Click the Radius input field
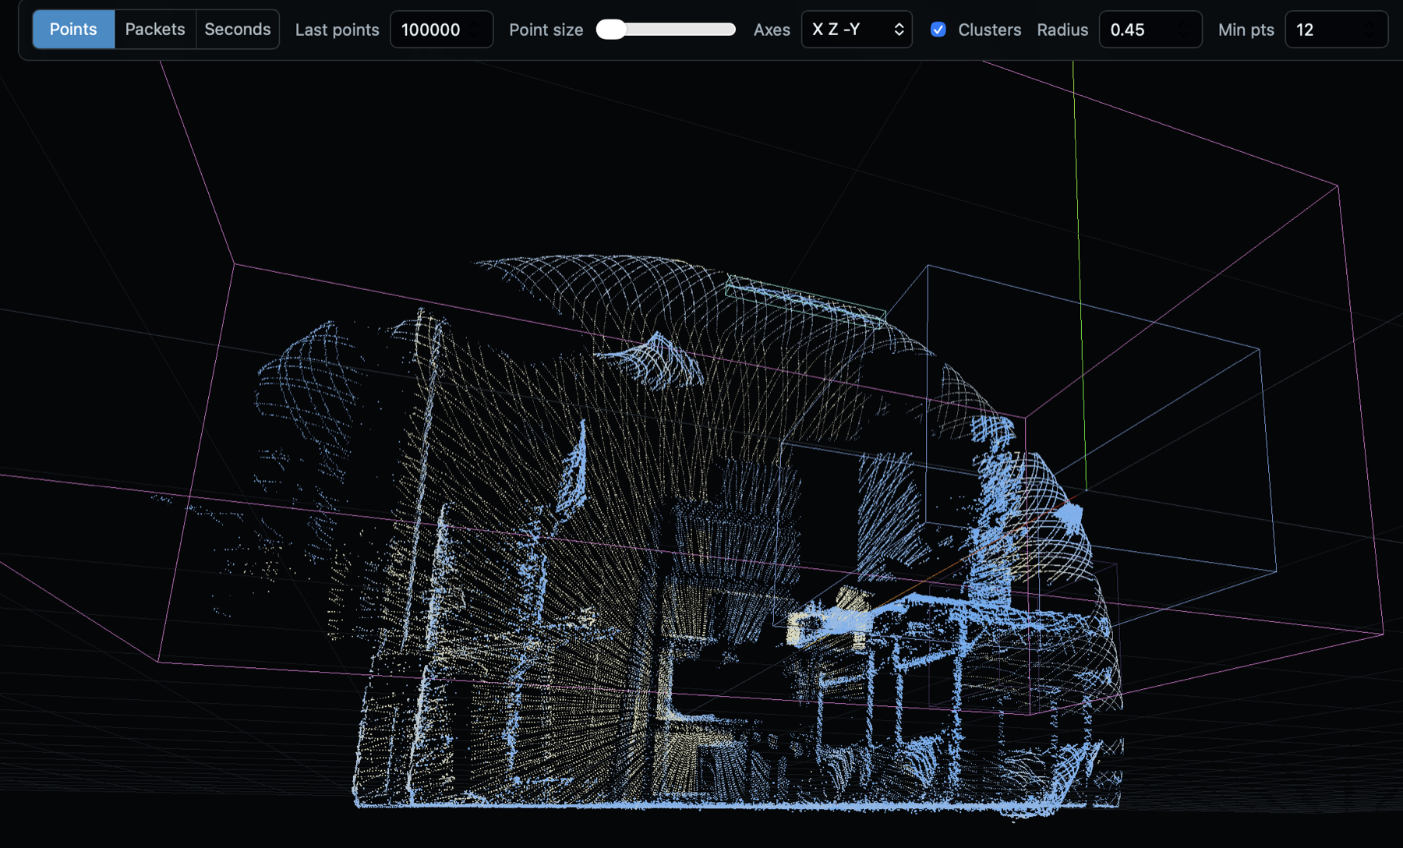Image resolution: width=1403 pixels, height=848 pixels. coord(1150,30)
